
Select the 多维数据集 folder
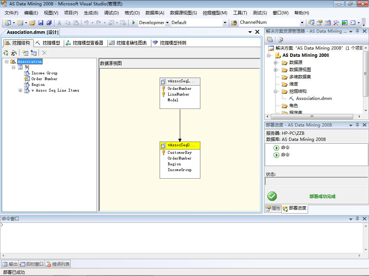pyautogui.click(x=300, y=77)
